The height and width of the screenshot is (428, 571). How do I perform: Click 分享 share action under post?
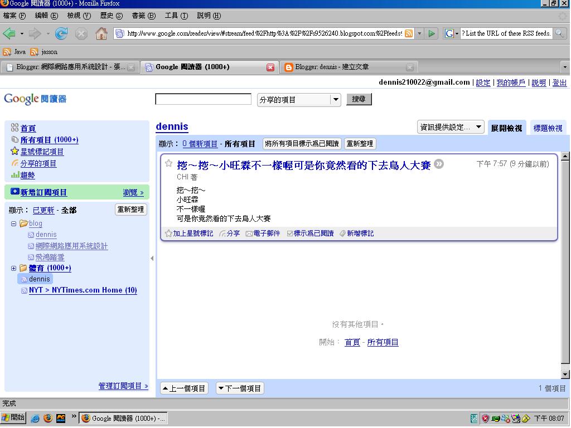pos(229,234)
